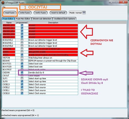Click the read fuses button
The height and width of the screenshot is (119, 129).
pyautogui.click(x=10, y=13)
